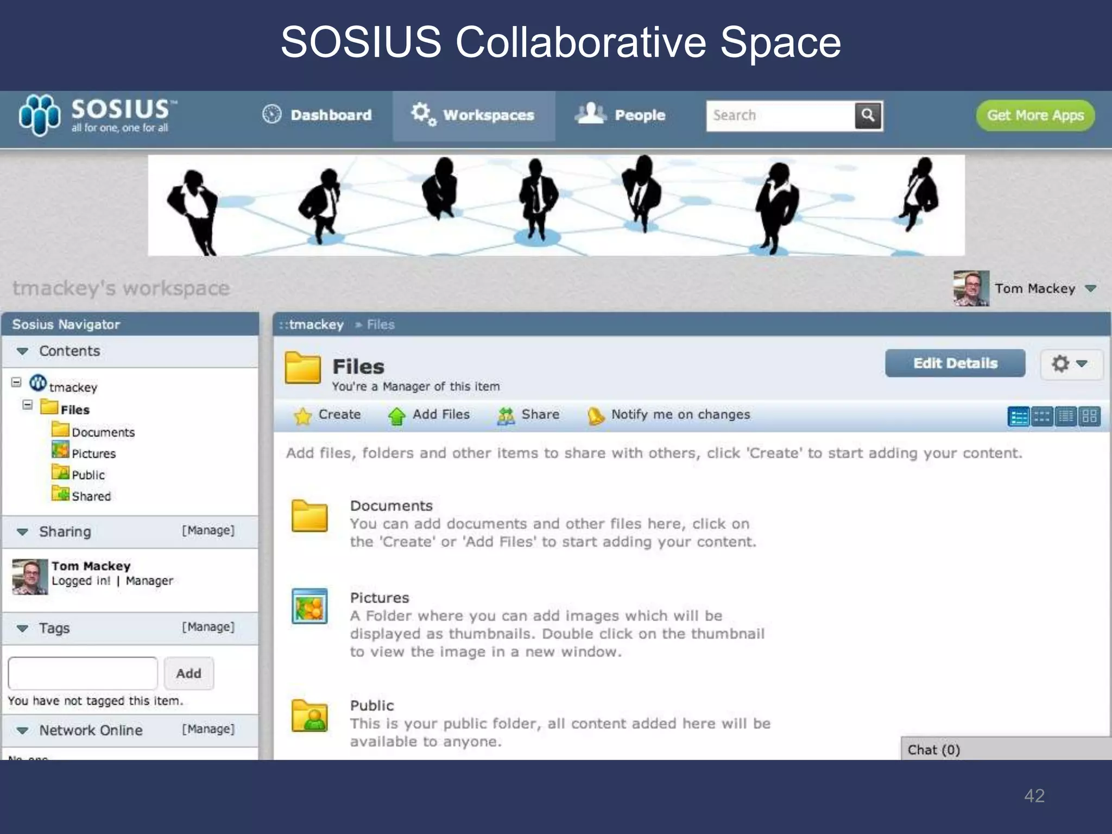Click the Add tag button
Image resolution: width=1112 pixels, height=834 pixels.
click(189, 673)
